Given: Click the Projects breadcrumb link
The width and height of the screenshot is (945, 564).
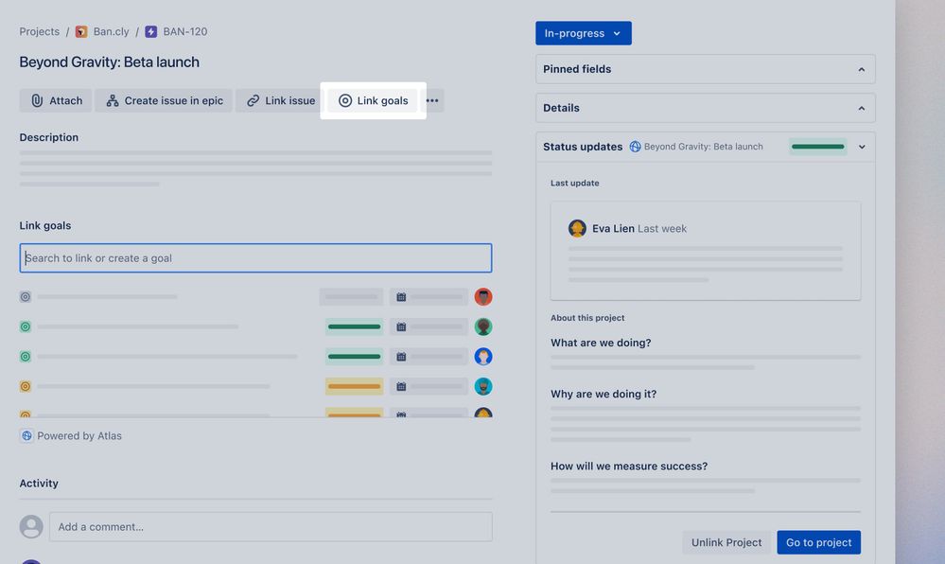Looking at the screenshot, I should (39, 30).
